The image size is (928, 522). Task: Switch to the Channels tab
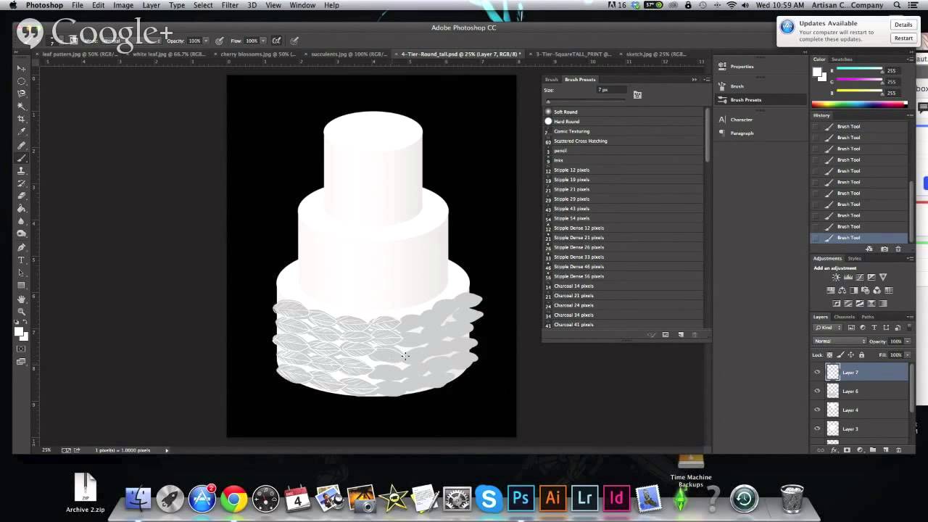tap(844, 317)
